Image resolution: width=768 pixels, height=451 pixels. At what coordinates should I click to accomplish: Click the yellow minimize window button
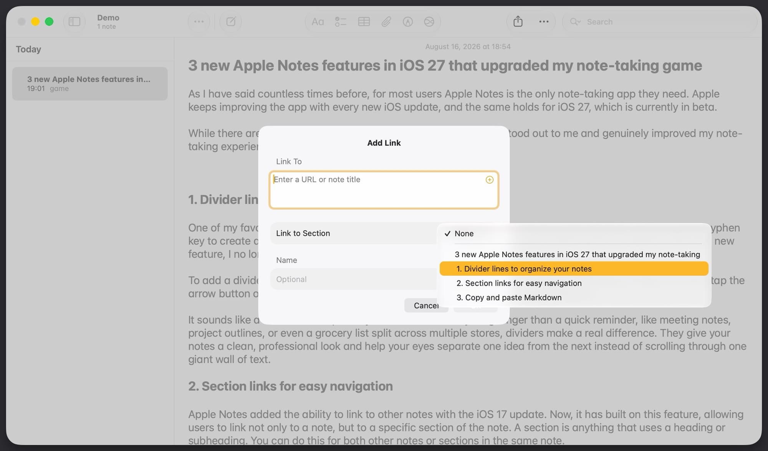(x=35, y=21)
